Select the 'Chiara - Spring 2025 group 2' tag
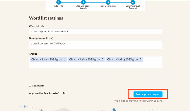 [86, 59]
